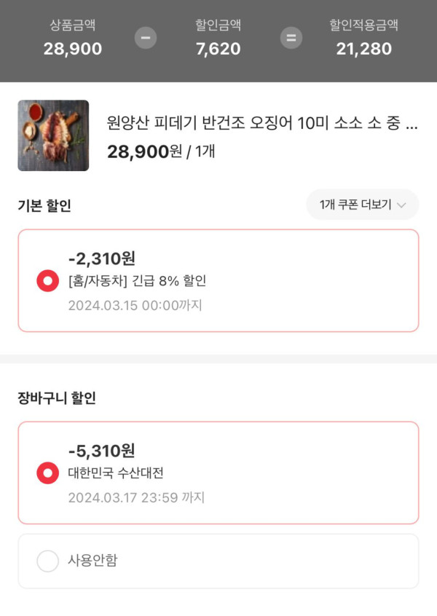Screen dimensions: 437x616
Task: Click the 사용안함 option box
Action: tap(219, 561)
